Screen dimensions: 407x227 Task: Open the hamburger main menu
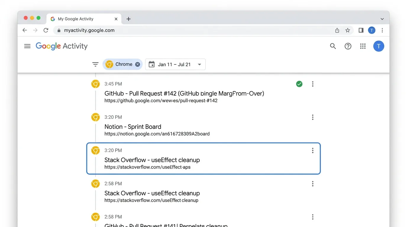[x=27, y=46]
